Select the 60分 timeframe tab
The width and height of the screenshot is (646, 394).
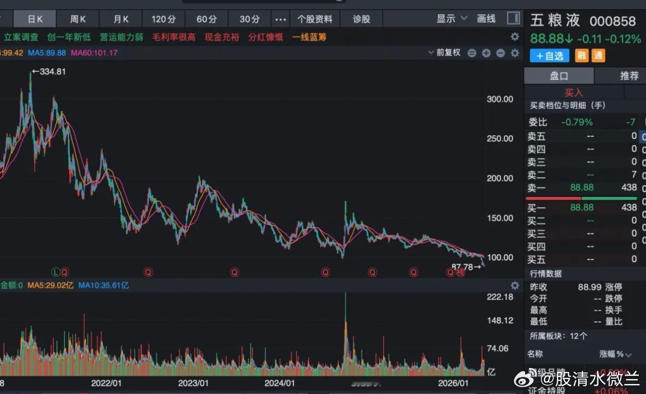point(206,19)
